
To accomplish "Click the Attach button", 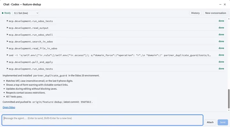I will 210,122.
